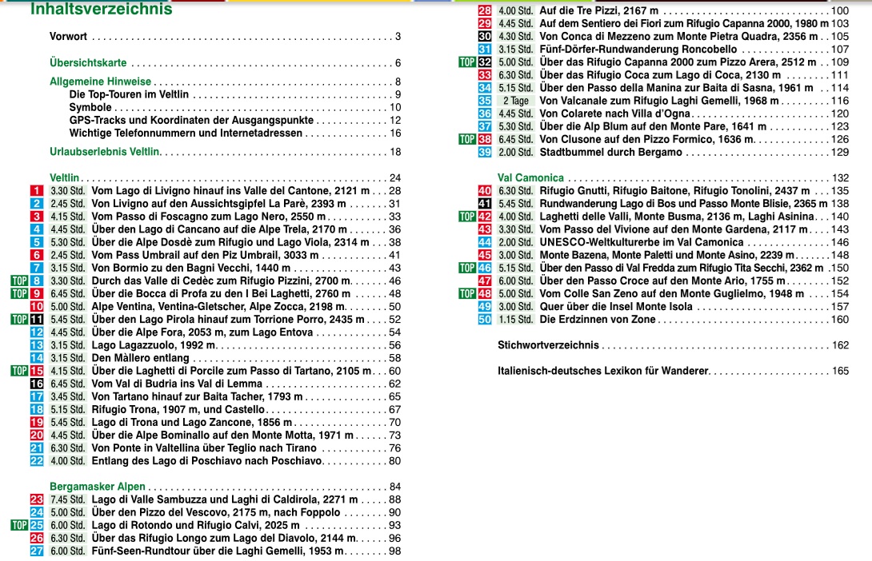Viewport: 872px width, 561px height.
Task: Open the Vorwort entry
Action: (69, 37)
